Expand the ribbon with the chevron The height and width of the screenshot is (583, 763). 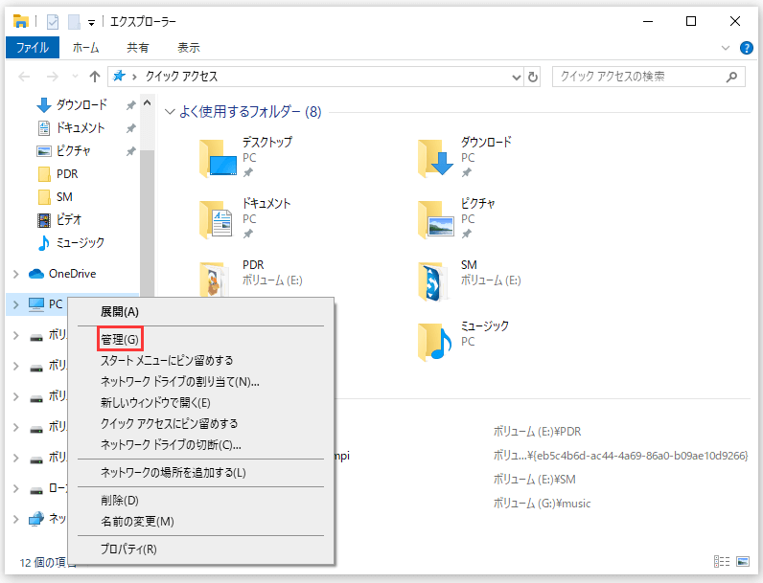point(726,48)
